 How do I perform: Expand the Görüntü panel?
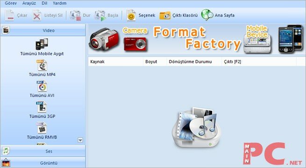[43, 163]
